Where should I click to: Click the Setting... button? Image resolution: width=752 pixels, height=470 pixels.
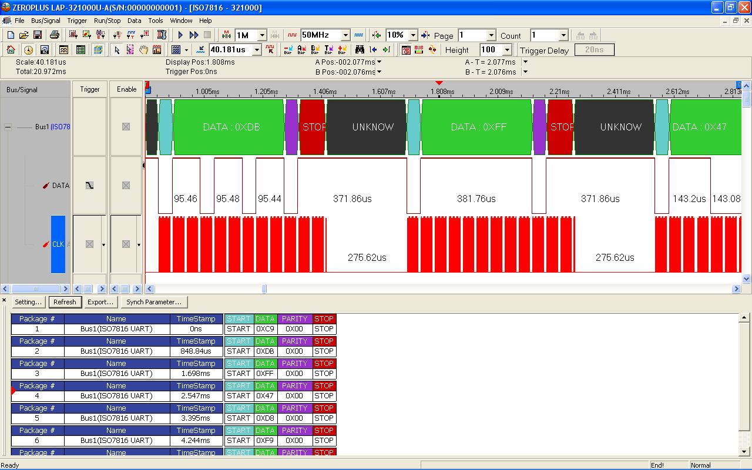coord(28,302)
